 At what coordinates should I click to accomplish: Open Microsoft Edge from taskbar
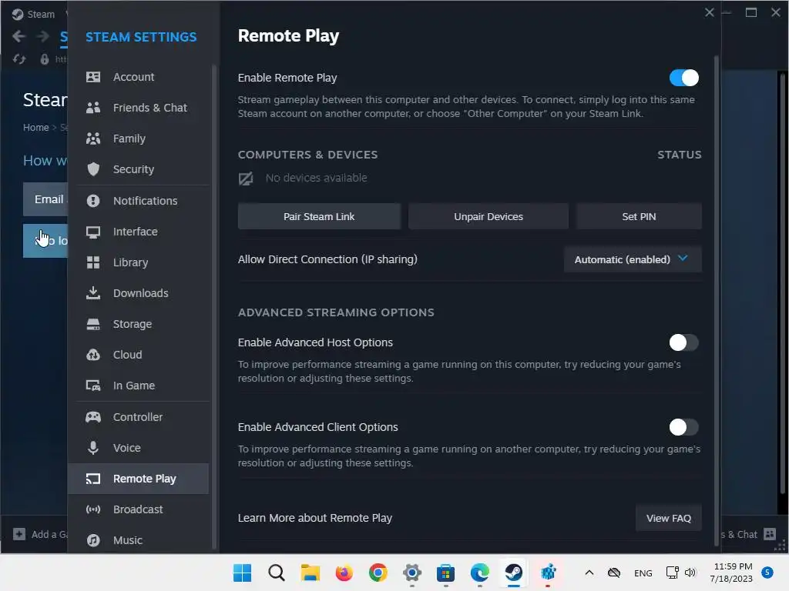tap(479, 573)
